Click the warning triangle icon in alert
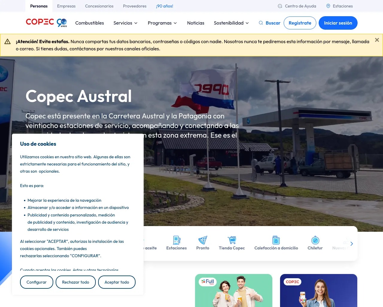This screenshot has height=307, width=383. click(x=7, y=42)
